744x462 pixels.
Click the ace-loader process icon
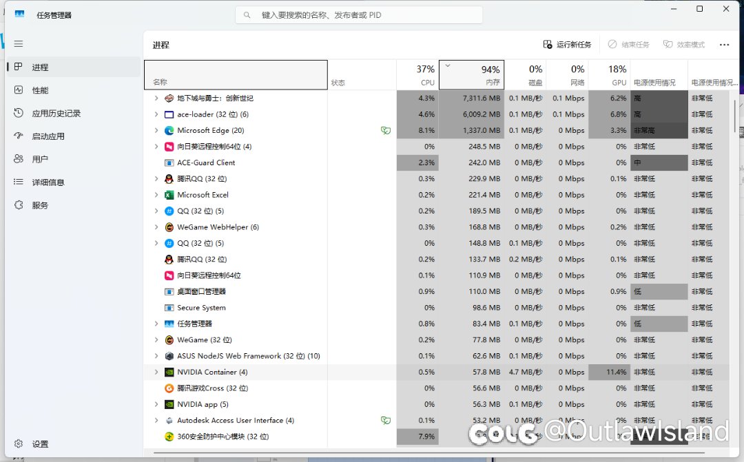click(x=169, y=114)
